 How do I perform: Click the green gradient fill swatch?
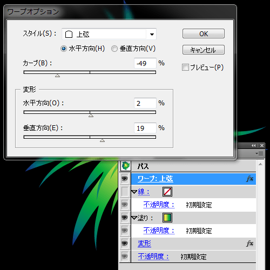coord(167,218)
